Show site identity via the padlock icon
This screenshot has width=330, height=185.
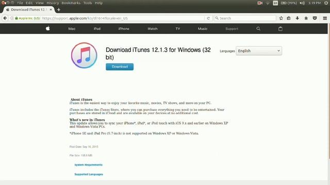point(16,18)
